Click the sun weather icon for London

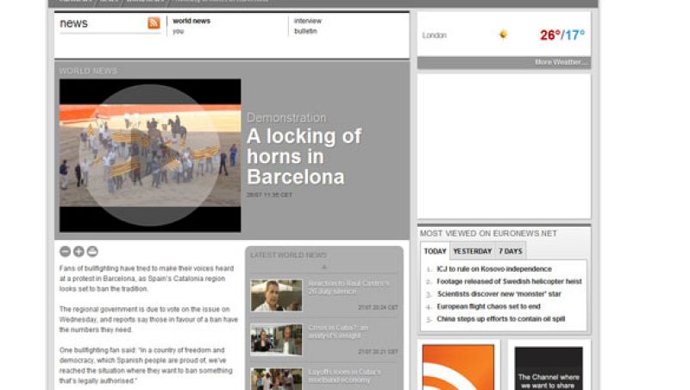pos(503,35)
